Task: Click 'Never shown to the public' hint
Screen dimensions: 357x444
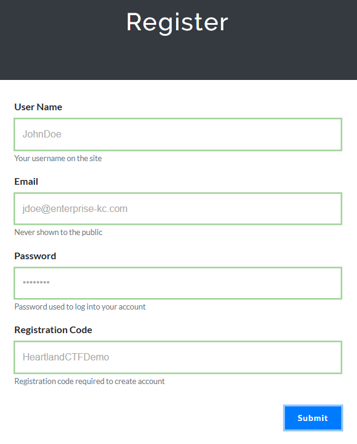Action: (58, 232)
